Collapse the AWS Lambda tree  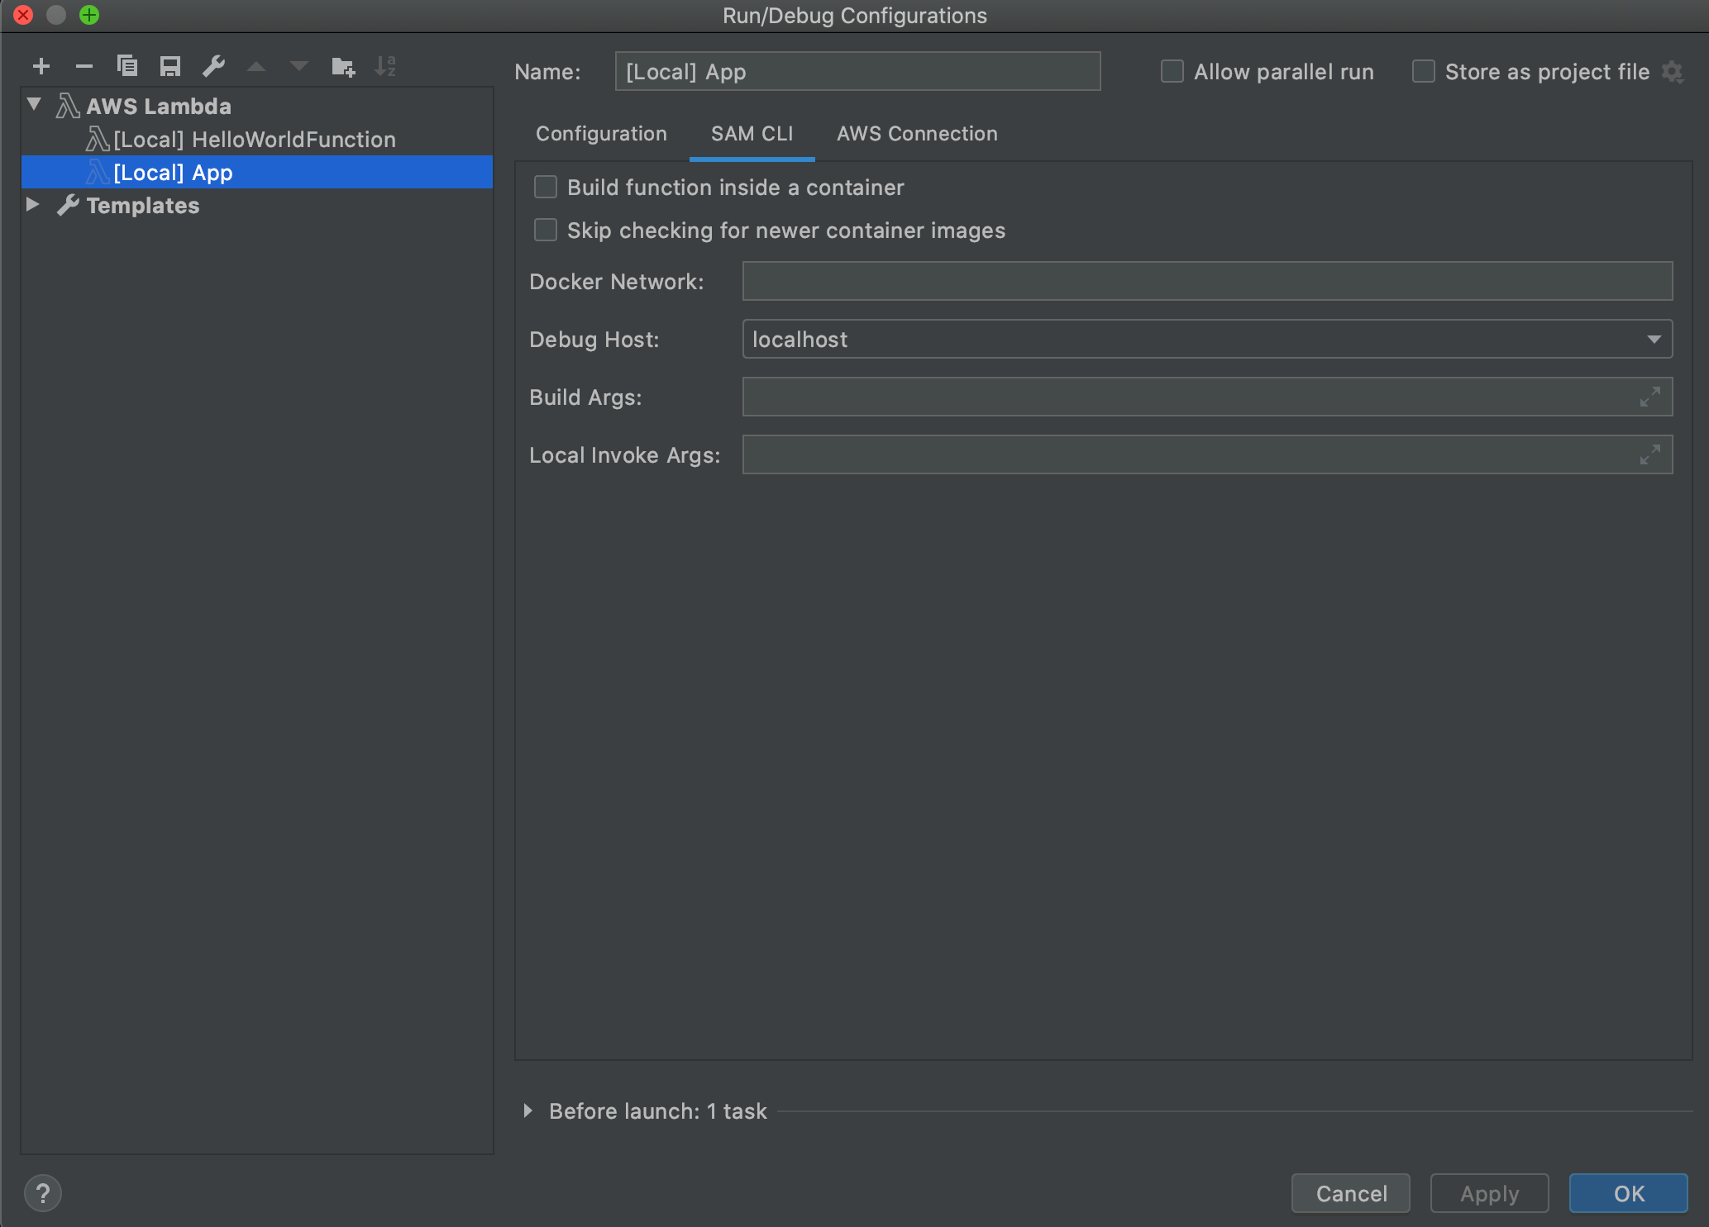click(33, 104)
